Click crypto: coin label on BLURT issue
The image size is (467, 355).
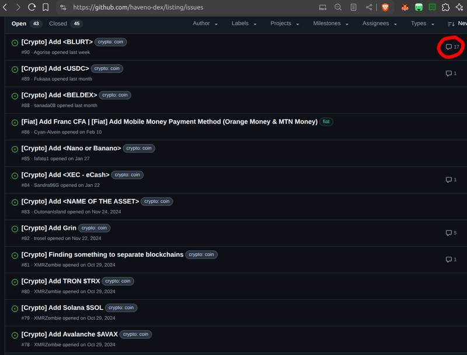110,42
